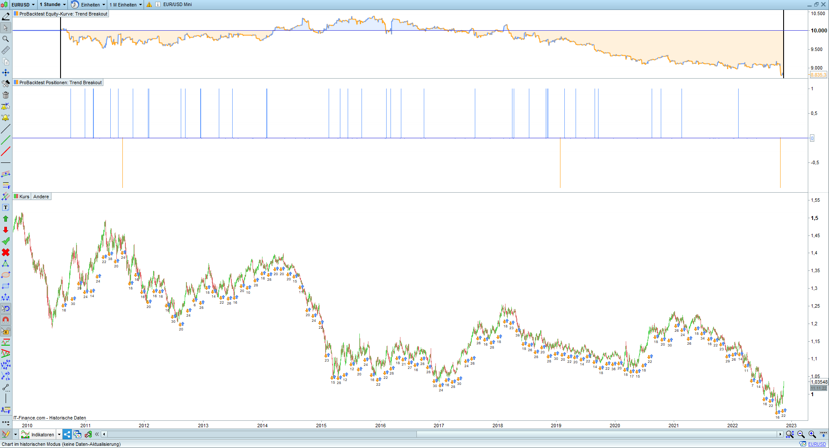Image resolution: width=829 pixels, height=448 pixels.
Task: Select the triangle pattern drawing tool
Action: (6, 353)
